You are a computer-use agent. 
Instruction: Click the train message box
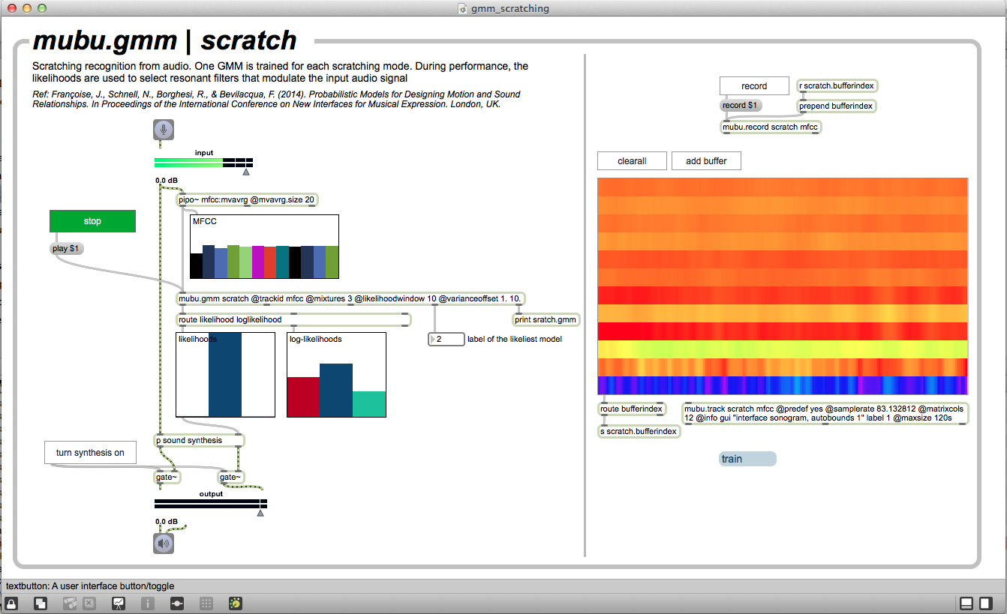click(x=747, y=459)
